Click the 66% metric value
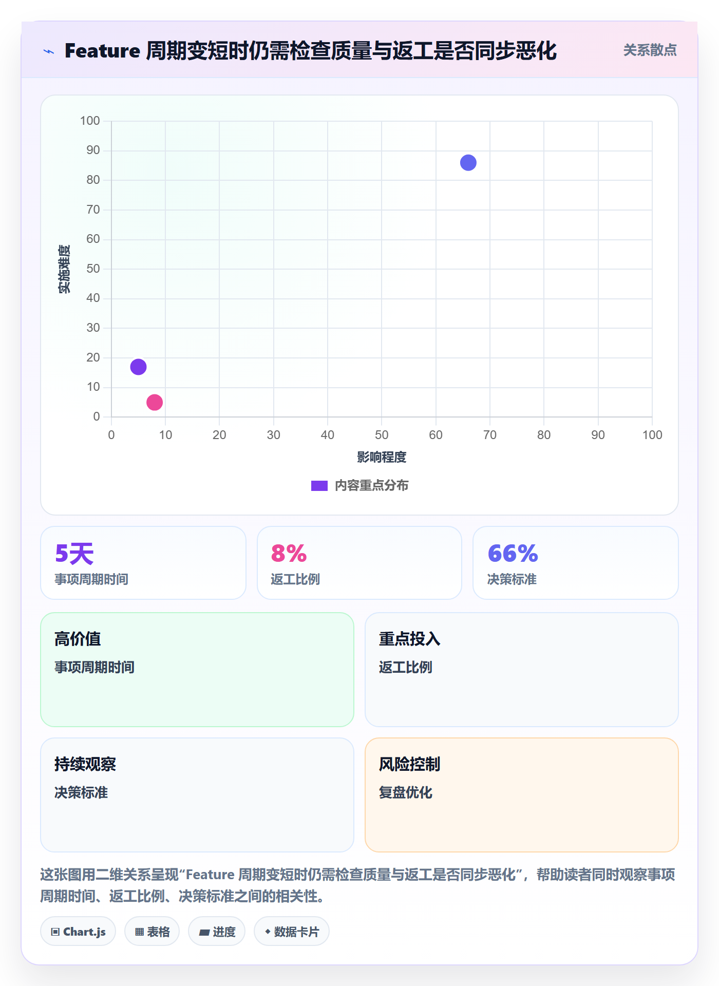Viewport: 719px width, 986px height. [513, 554]
